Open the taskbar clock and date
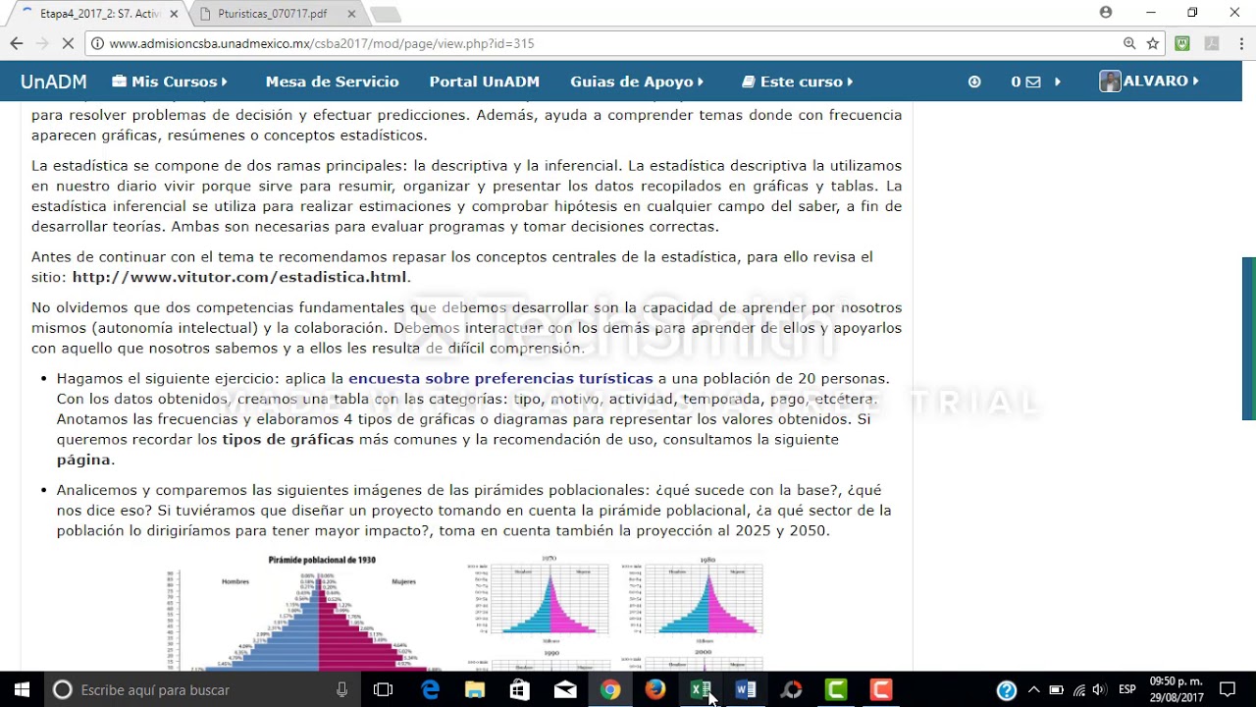This screenshot has width=1256, height=707. tap(1175, 689)
